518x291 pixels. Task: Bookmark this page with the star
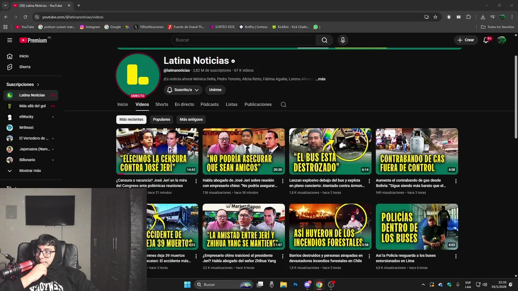tap(435, 17)
